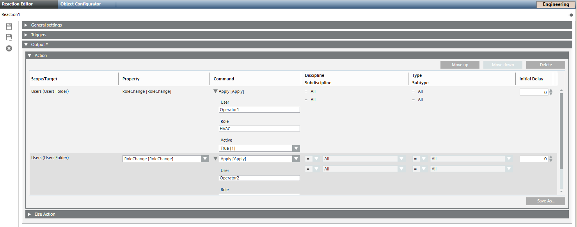Open the Apply [Apply] command dropdown
Image resolution: width=577 pixels, height=227 pixels.
point(296,159)
